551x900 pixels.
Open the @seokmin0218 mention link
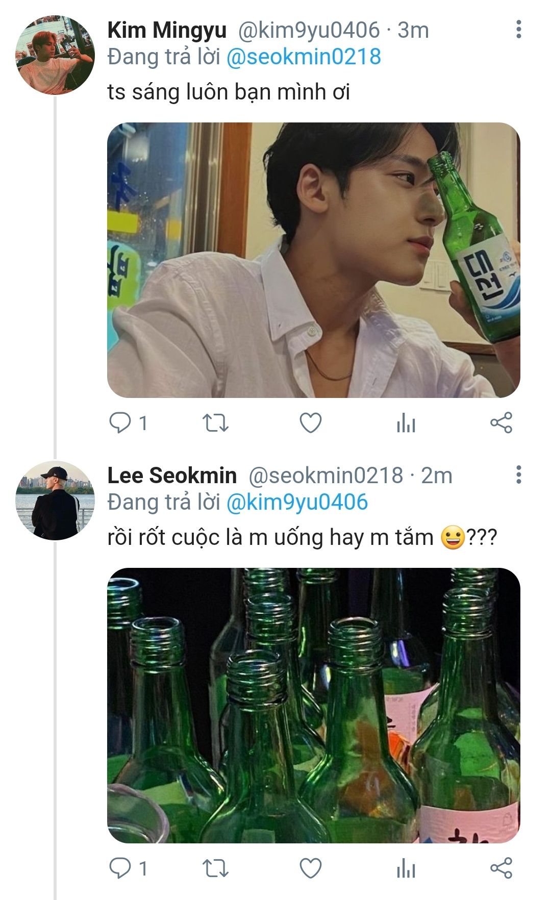tap(303, 57)
